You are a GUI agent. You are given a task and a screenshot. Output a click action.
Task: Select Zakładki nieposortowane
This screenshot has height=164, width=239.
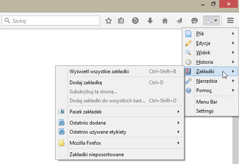coord(120,155)
